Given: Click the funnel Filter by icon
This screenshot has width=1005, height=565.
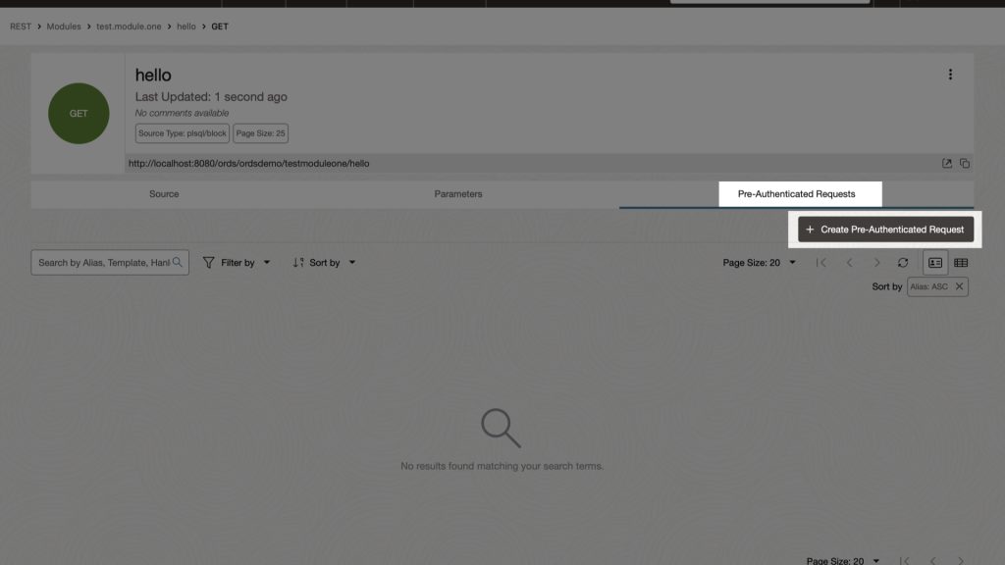Looking at the screenshot, I should tap(208, 263).
